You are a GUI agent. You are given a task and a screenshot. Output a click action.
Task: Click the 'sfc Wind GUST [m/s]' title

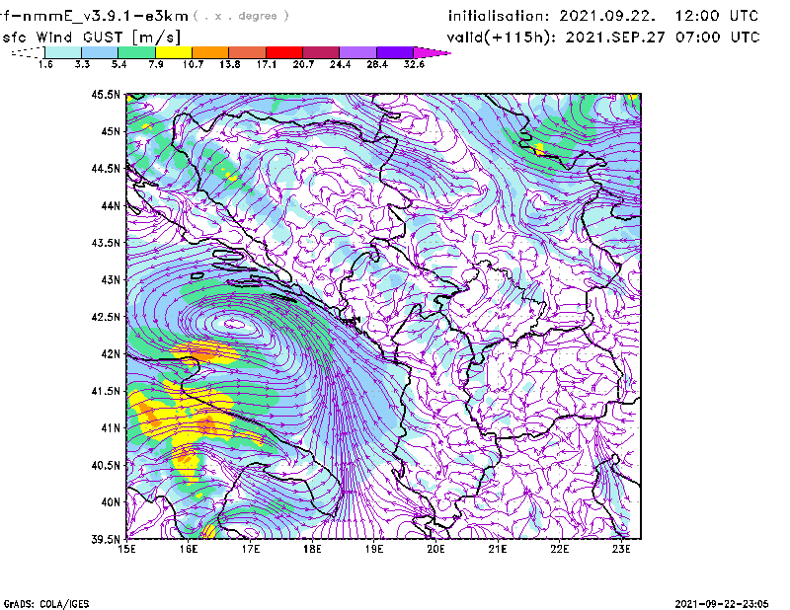pyautogui.click(x=91, y=38)
